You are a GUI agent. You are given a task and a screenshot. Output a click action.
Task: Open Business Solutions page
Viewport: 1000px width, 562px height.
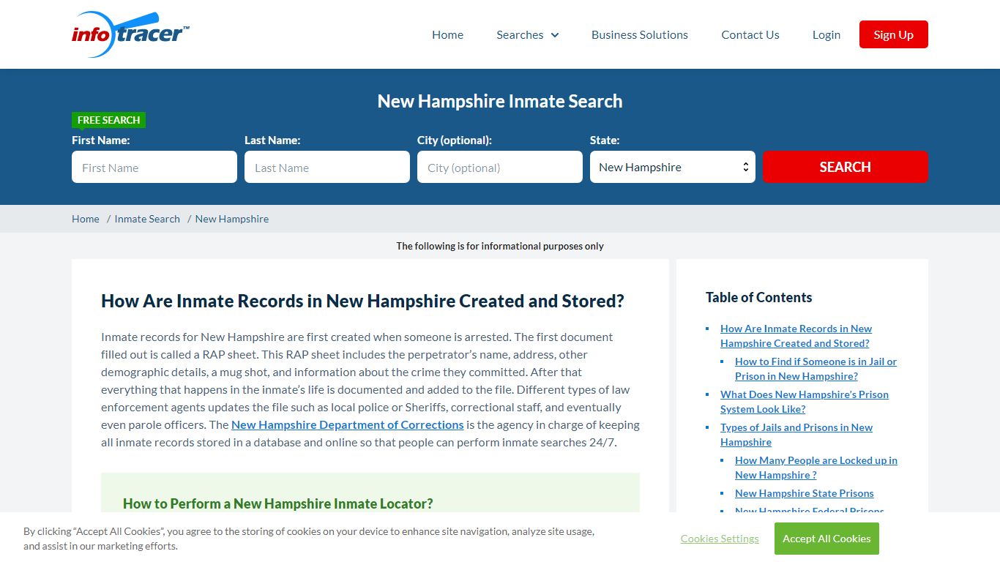pos(640,34)
